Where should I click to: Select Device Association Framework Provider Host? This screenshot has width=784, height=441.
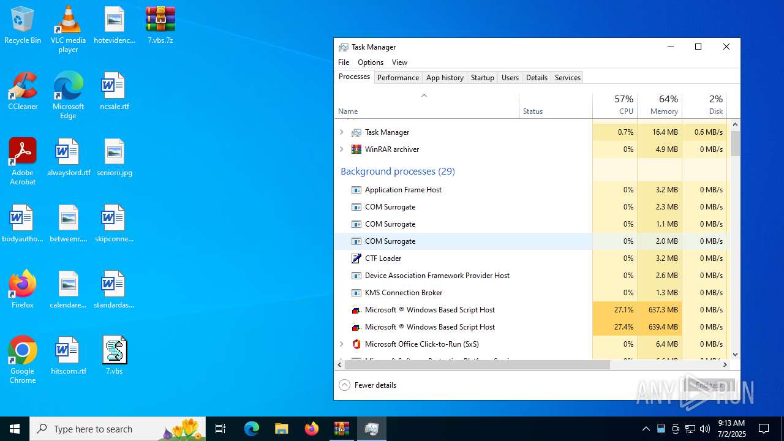point(530,276)
